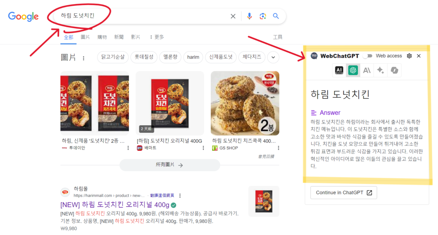Click the harimmall.com URL text
The image size is (438, 235).
tap(109, 196)
